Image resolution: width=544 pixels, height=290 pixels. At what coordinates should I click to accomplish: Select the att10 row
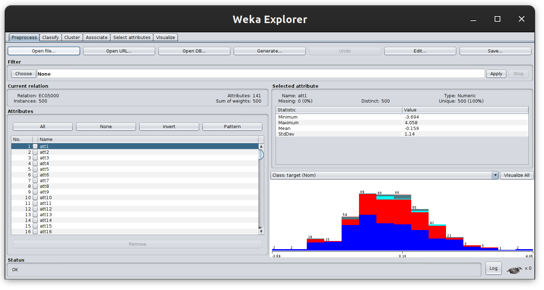[x=135, y=197]
